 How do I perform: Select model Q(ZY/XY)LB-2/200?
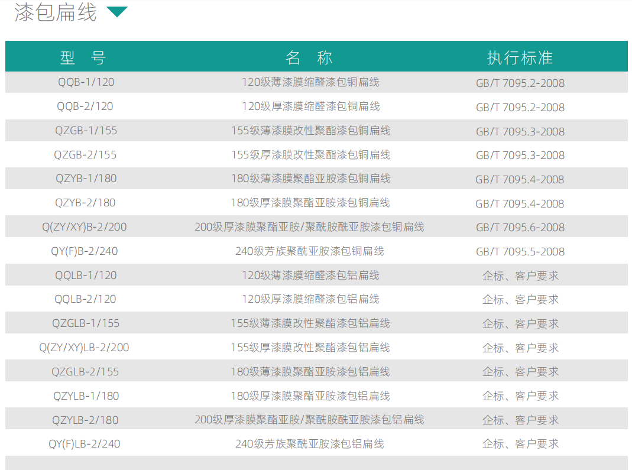click(84, 348)
